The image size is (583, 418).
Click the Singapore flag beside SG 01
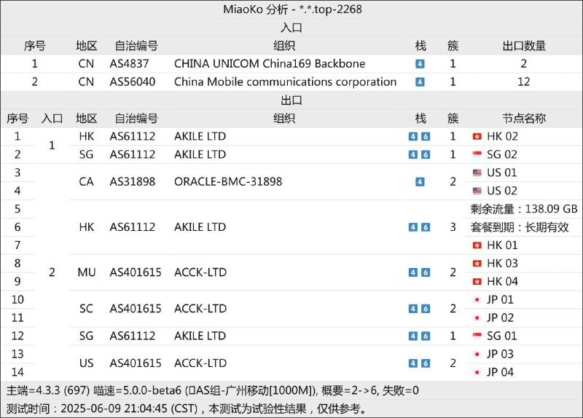pyautogui.click(x=477, y=336)
